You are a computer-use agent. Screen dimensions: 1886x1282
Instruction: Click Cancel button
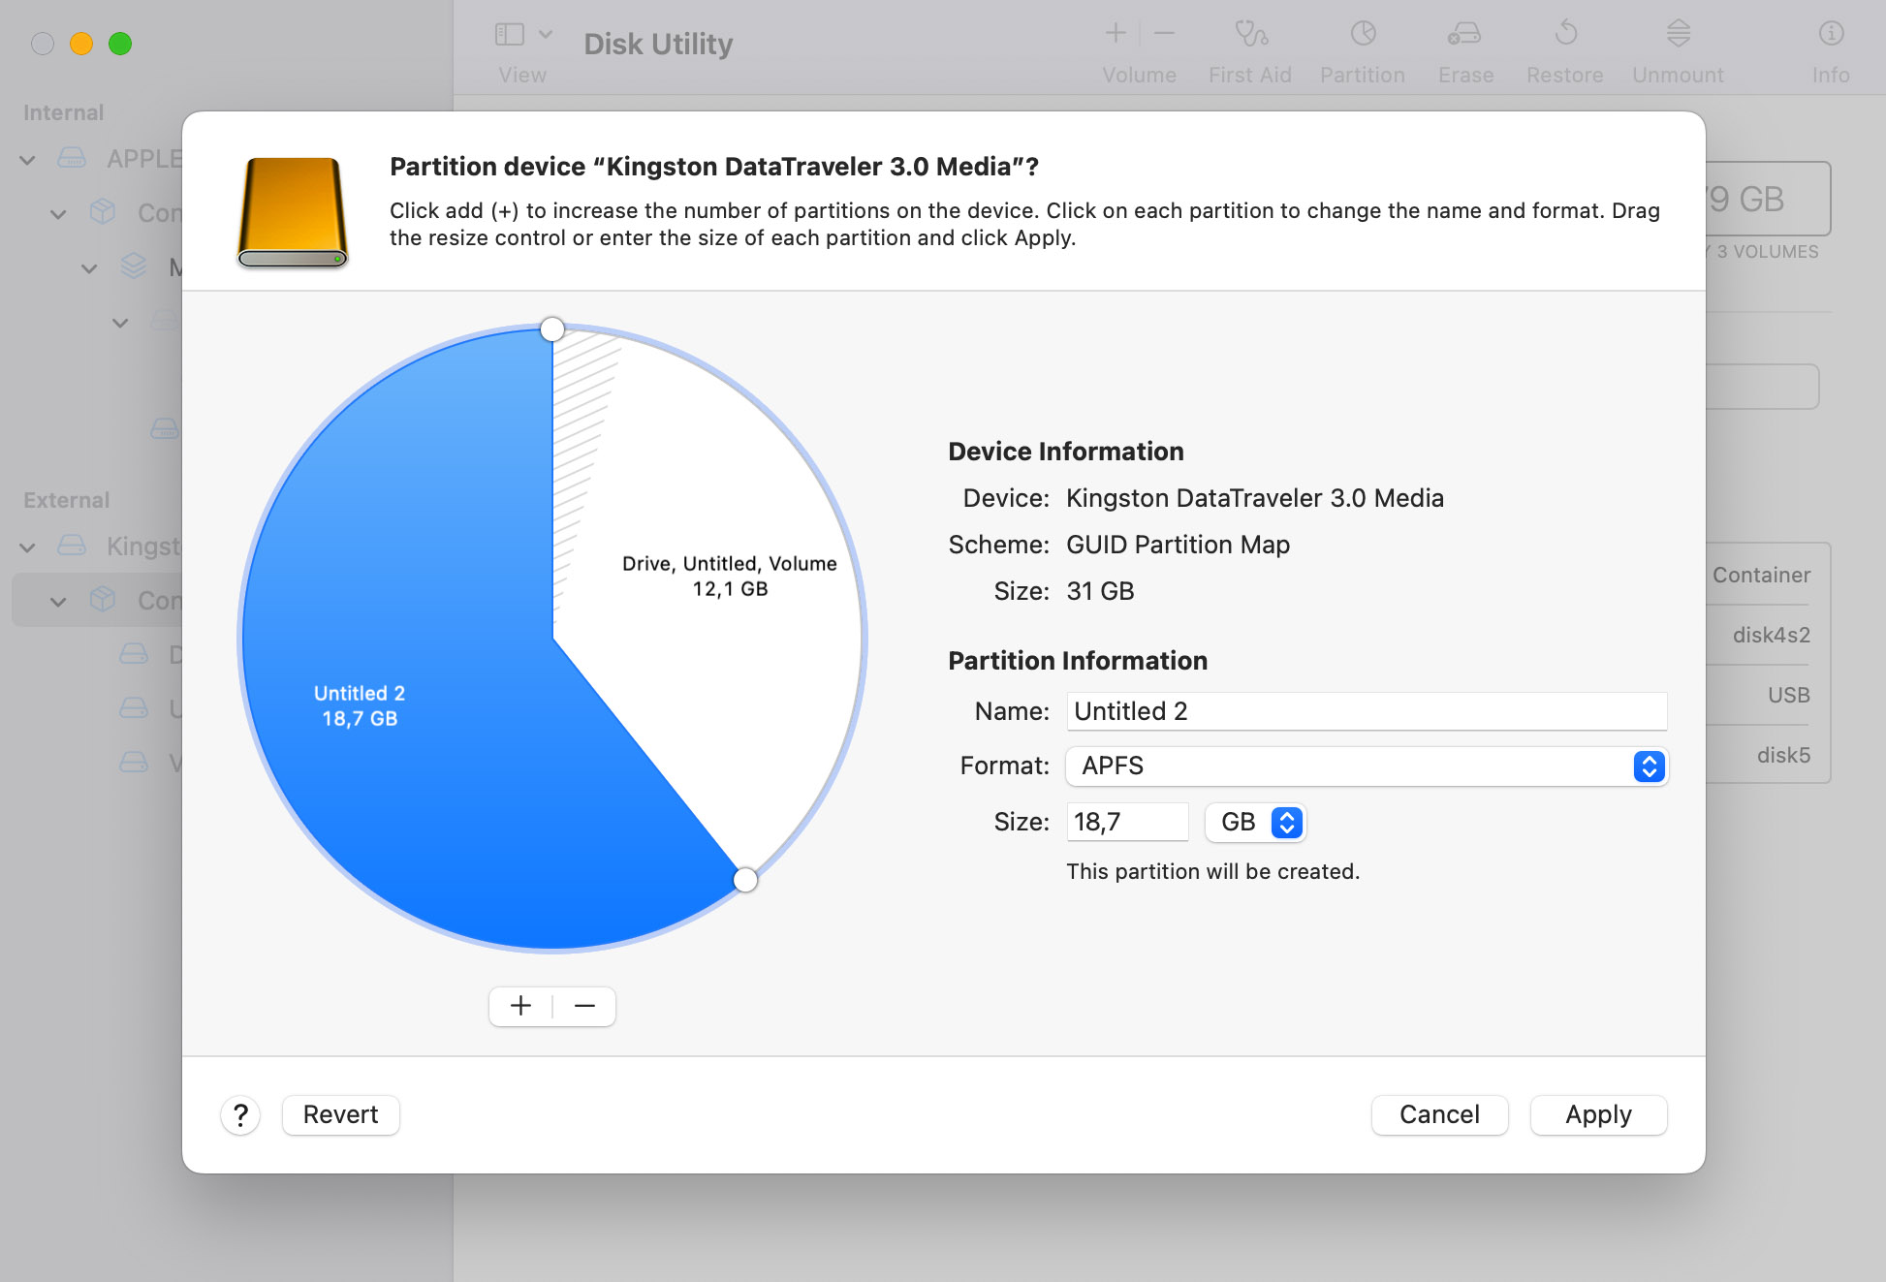pos(1440,1115)
